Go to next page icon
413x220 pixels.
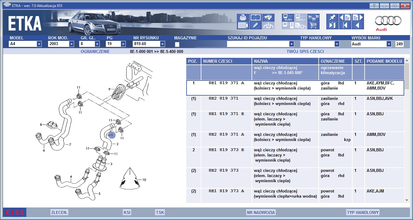coord(358,18)
